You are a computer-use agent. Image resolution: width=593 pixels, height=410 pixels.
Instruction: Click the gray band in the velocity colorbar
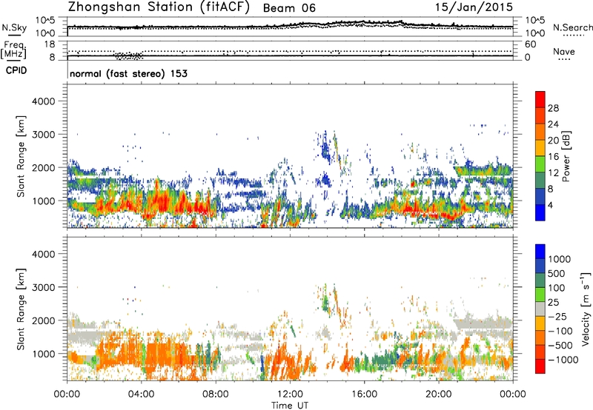click(540, 309)
